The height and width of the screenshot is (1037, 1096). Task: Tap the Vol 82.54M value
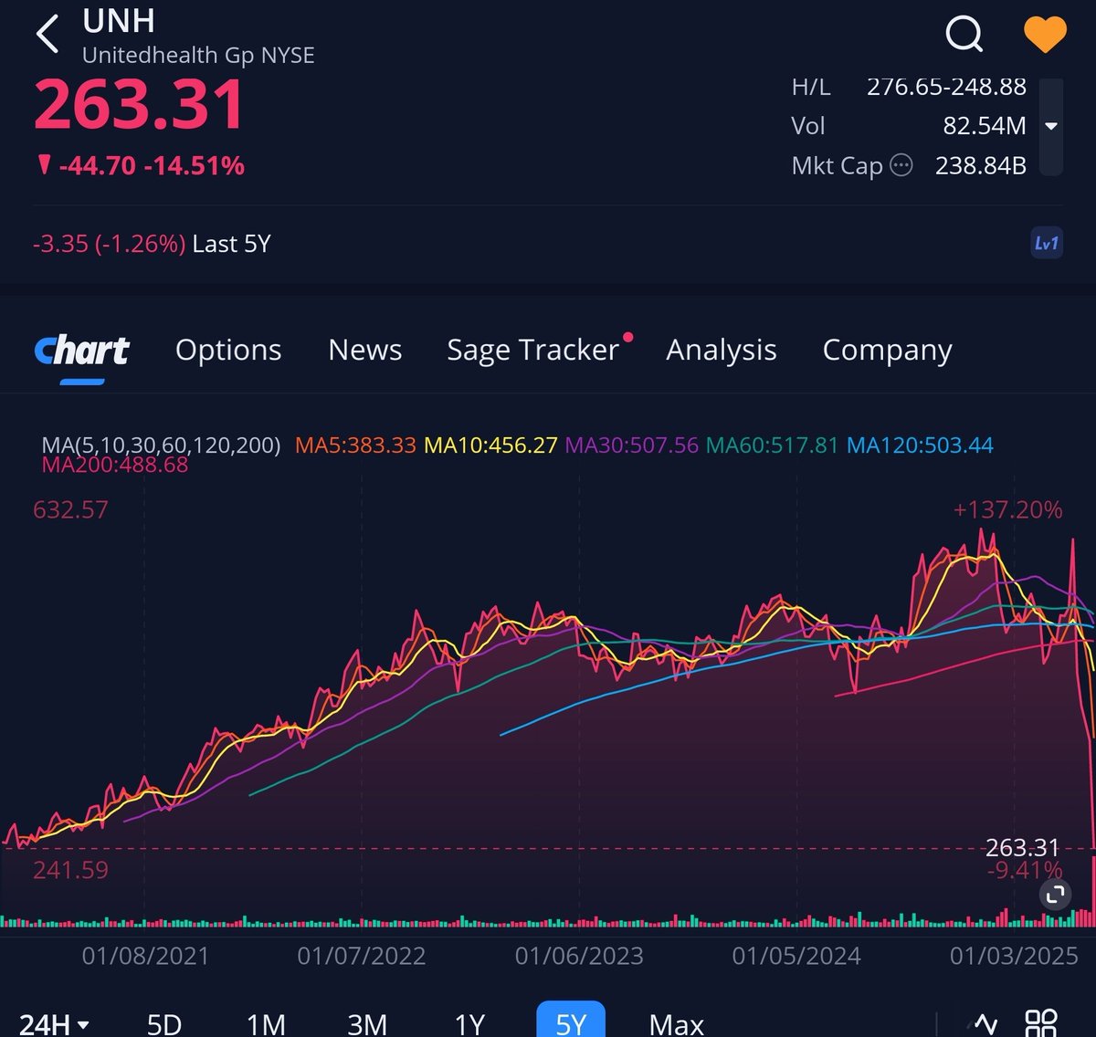pos(985,126)
